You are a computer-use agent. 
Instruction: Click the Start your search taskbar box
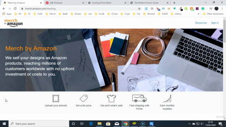pyautogui.click(x=39, y=124)
